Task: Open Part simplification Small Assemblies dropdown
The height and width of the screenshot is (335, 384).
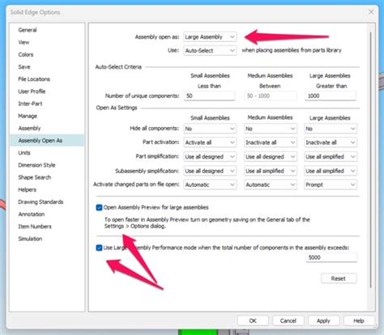Action: coord(210,157)
